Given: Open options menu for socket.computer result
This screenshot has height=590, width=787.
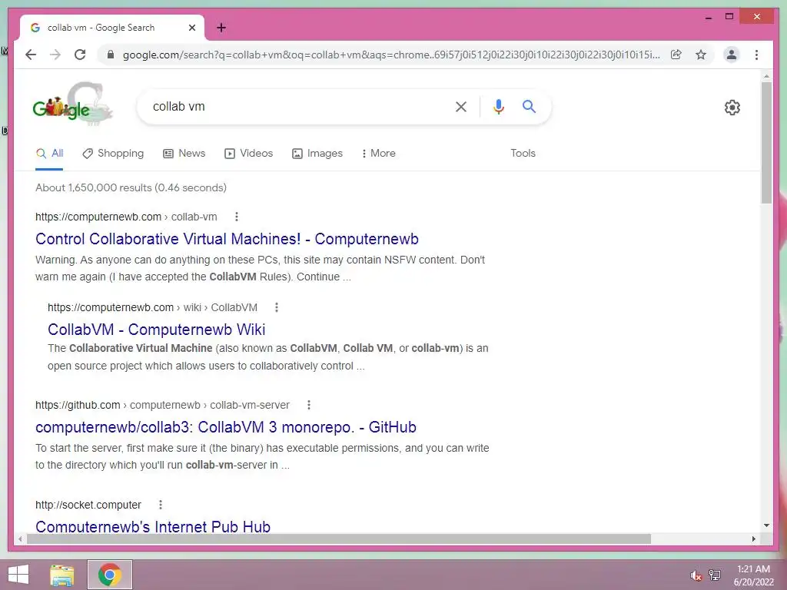Looking at the screenshot, I should tap(160, 505).
